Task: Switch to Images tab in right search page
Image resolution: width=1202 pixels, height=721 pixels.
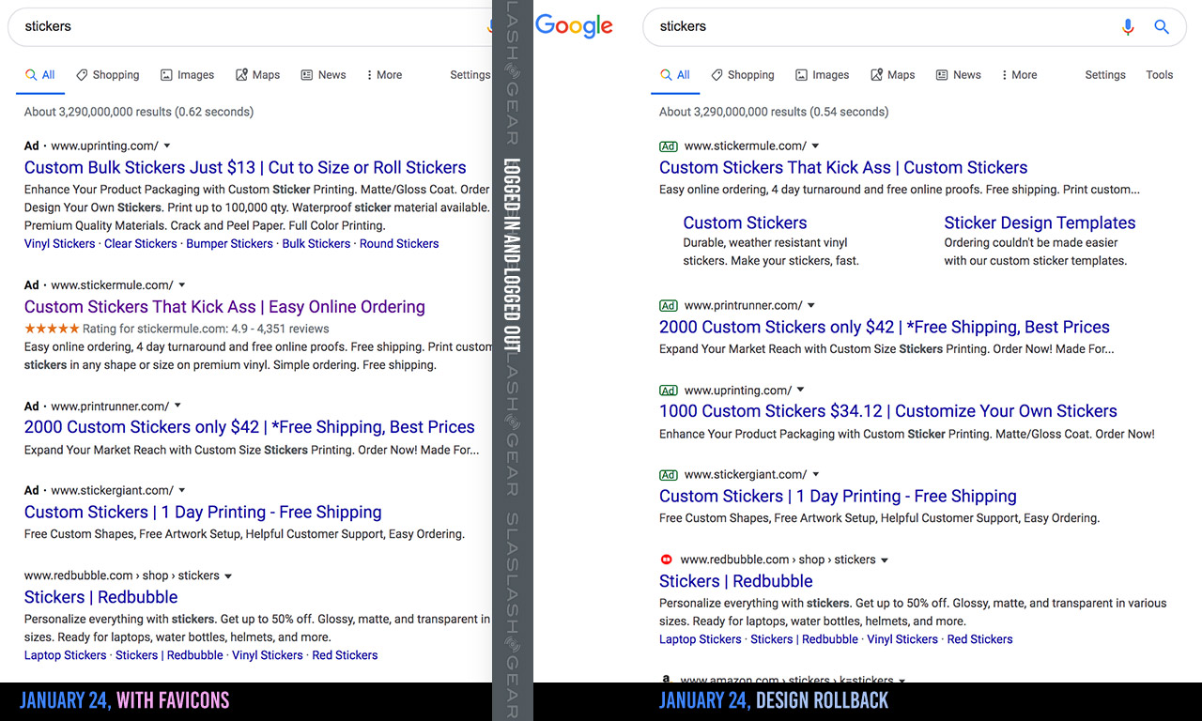Action: (x=822, y=75)
